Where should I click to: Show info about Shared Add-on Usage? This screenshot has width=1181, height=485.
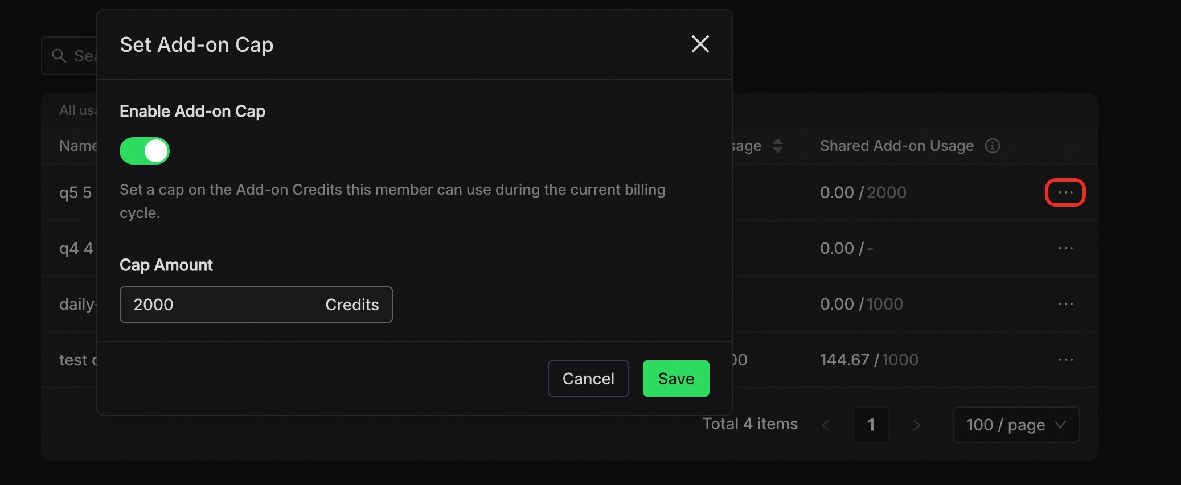[993, 146]
